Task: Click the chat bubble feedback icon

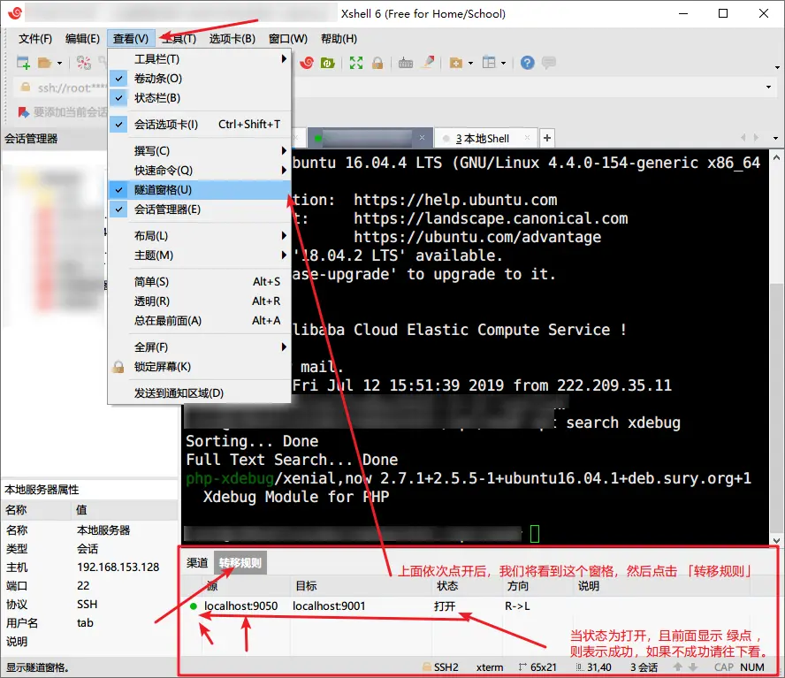Action: 549,63
